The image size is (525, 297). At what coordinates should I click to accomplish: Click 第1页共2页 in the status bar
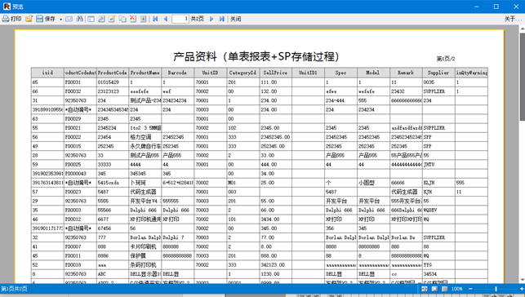[x=14, y=289]
